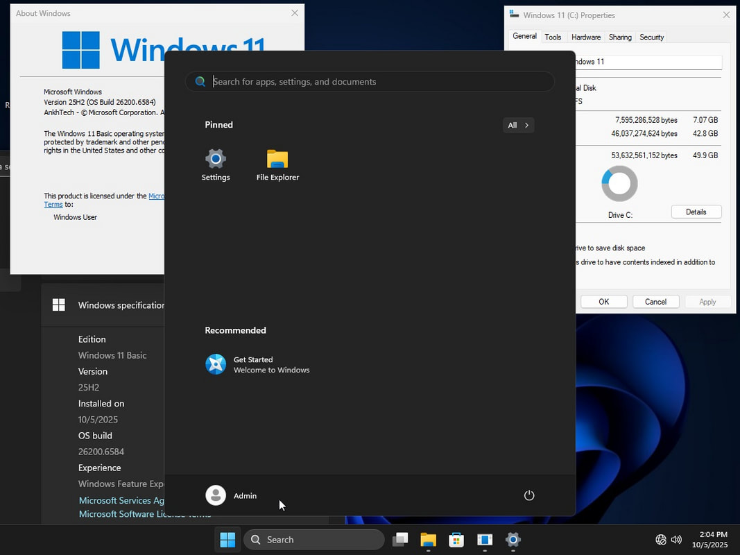Open the volume control in system tray

[x=676, y=539]
